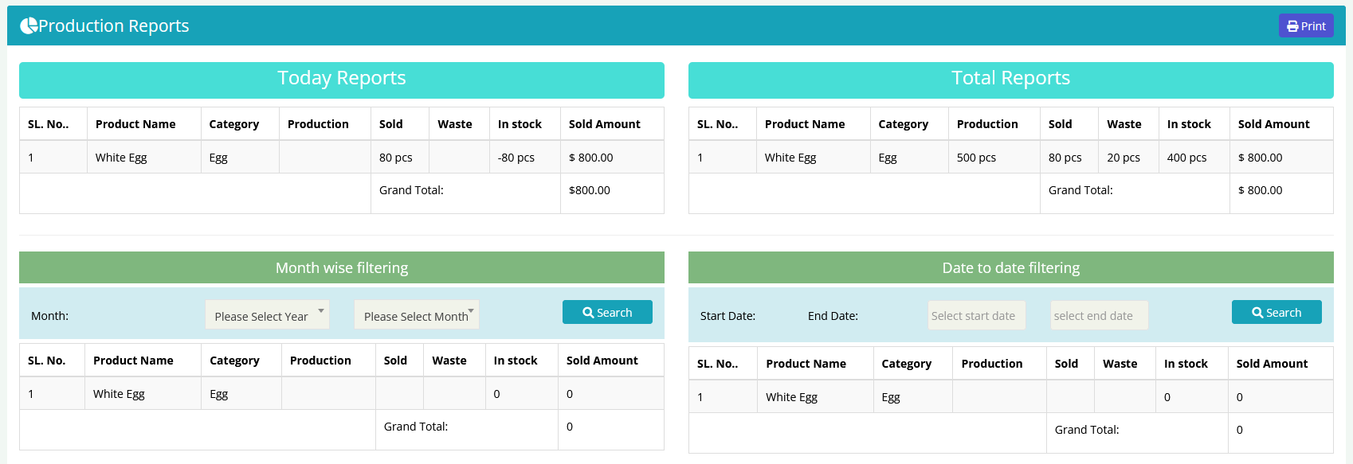
Task: Click the Date to date filtering header bar
Action: pyautogui.click(x=1010, y=268)
